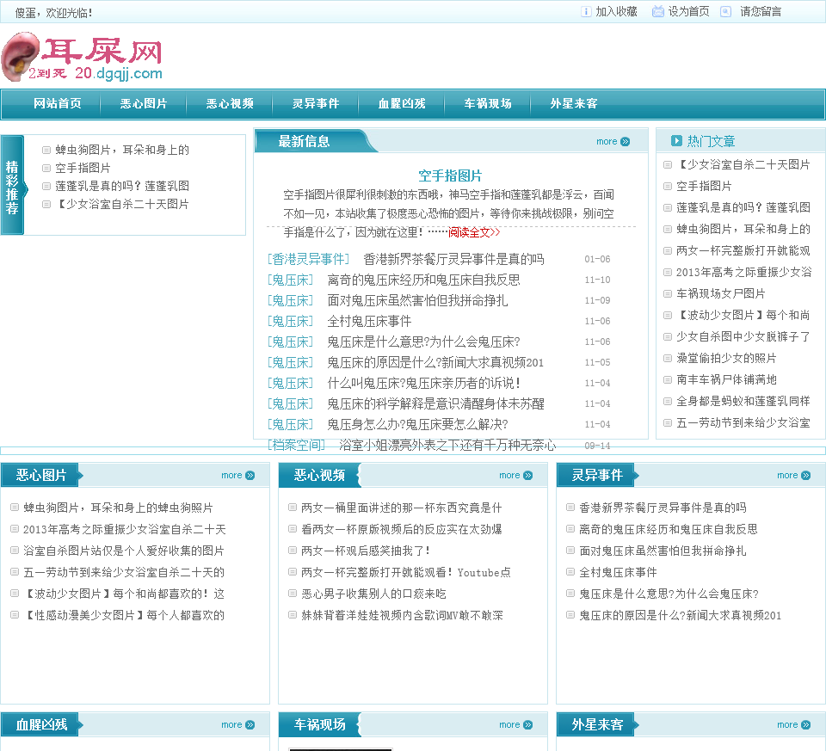Click the arrow icon beside 车祸现场 more
Viewport: 826px width, 751px height.
point(527,724)
